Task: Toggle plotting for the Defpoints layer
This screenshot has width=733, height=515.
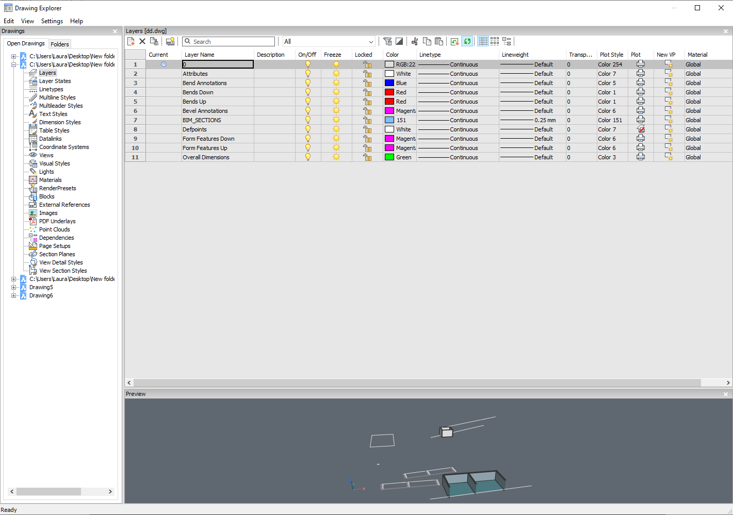Action: pyautogui.click(x=641, y=129)
